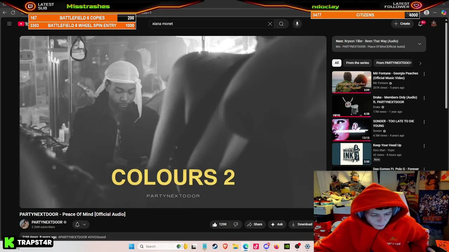Click 'Gino Starr - Topic' channel name
This screenshot has width=449, height=252.
384,150
